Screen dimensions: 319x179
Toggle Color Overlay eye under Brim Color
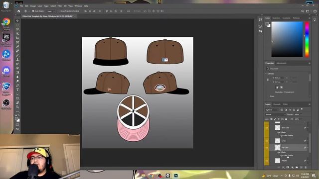282,136
